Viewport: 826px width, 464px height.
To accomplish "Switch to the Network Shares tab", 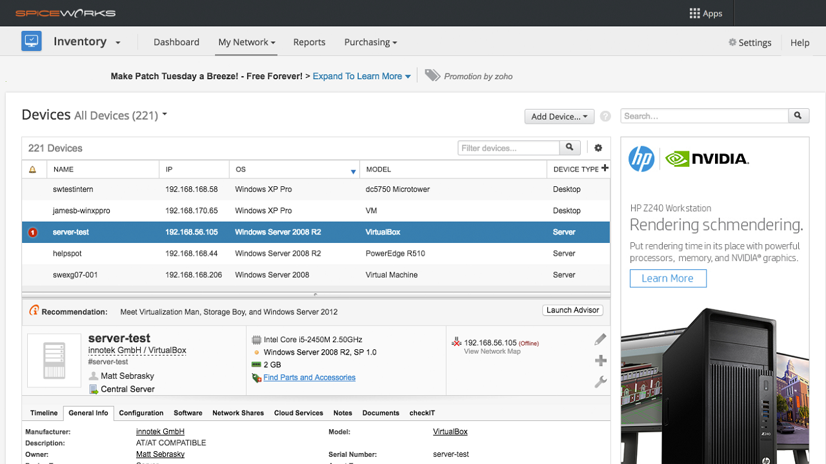I will coord(238,413).
